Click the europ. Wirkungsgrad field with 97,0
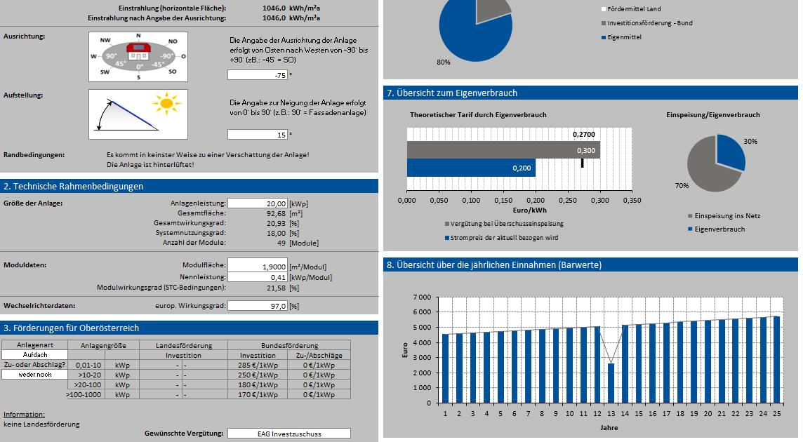The width and height of the screenshot is (803, 442). pos(258,306)
